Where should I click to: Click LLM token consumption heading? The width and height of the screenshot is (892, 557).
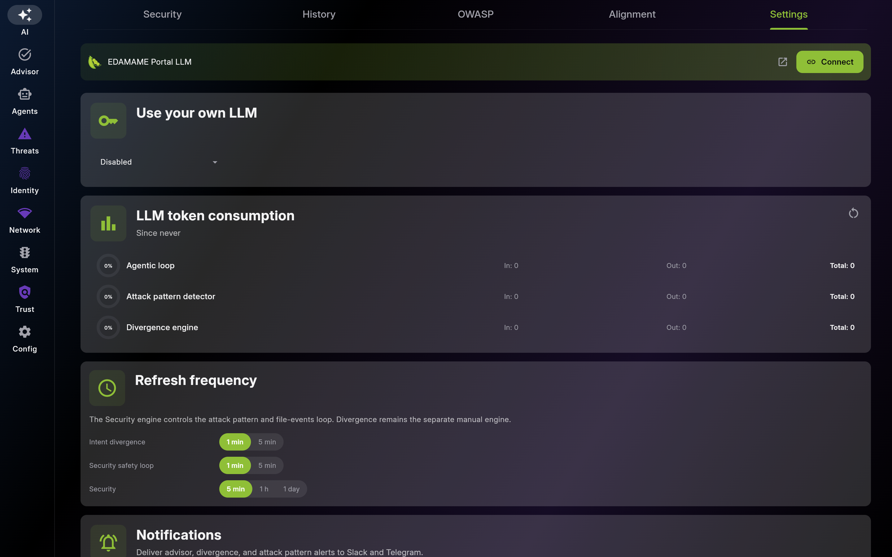215,215
